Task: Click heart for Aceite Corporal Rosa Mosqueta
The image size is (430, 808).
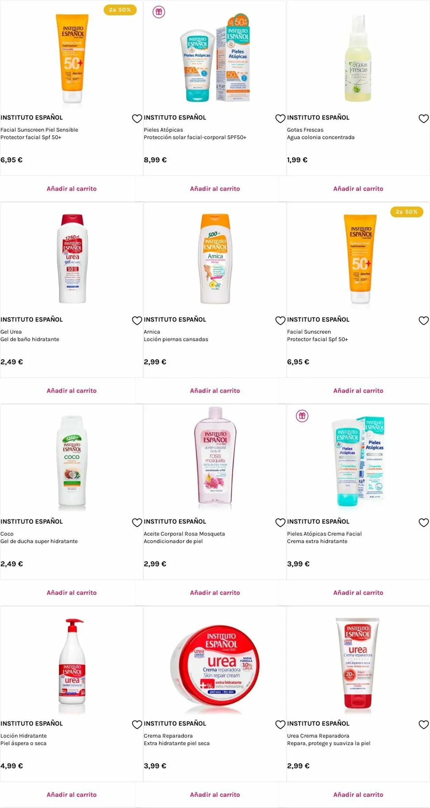Action: pyautogui.click(x=280, y=523)
